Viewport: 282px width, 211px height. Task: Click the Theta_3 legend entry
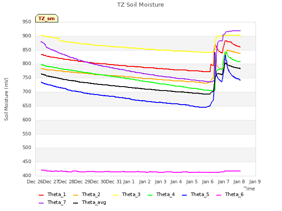click(127, 194)
